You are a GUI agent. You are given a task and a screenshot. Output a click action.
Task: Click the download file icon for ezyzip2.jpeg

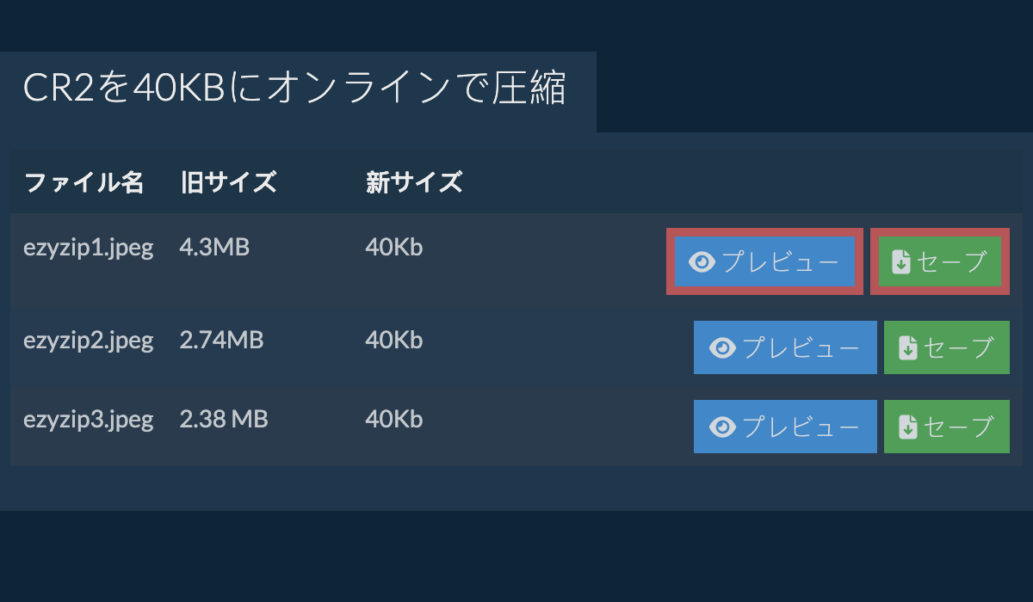coord(908,347)
